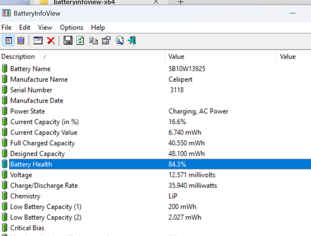Click the Refresh toolbar icon
The width and height of the screenshot is (311, 236).
pyautogui.click(x=80, y=41)
